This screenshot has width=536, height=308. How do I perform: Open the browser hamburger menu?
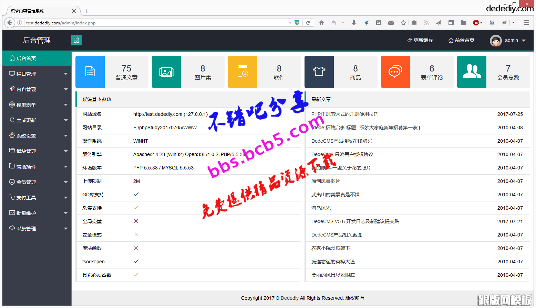(x=526, y=23)
